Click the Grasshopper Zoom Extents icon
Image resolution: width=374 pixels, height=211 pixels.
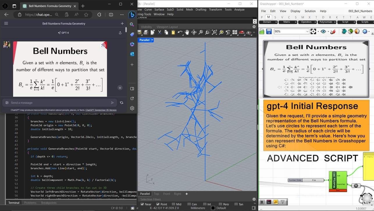point(314,31)
